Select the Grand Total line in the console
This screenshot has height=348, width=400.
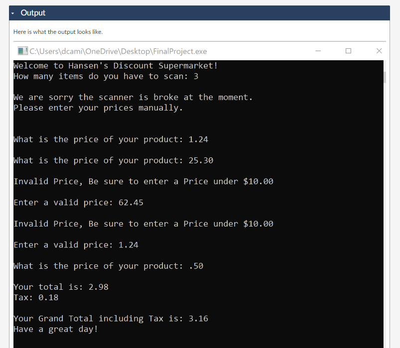[x=111, y=318]
